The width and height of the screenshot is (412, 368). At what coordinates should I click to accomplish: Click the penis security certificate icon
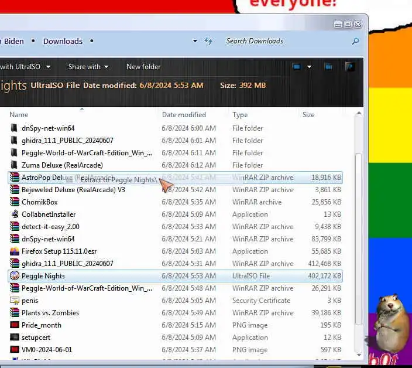pos(15,301)
